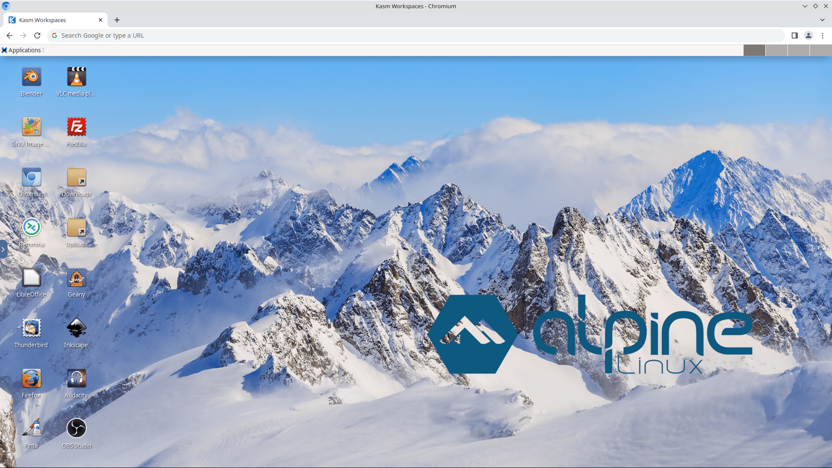Expand the Kasm side control panel arrow
This screenshot has width=832, height=468.
pos(3,249)
